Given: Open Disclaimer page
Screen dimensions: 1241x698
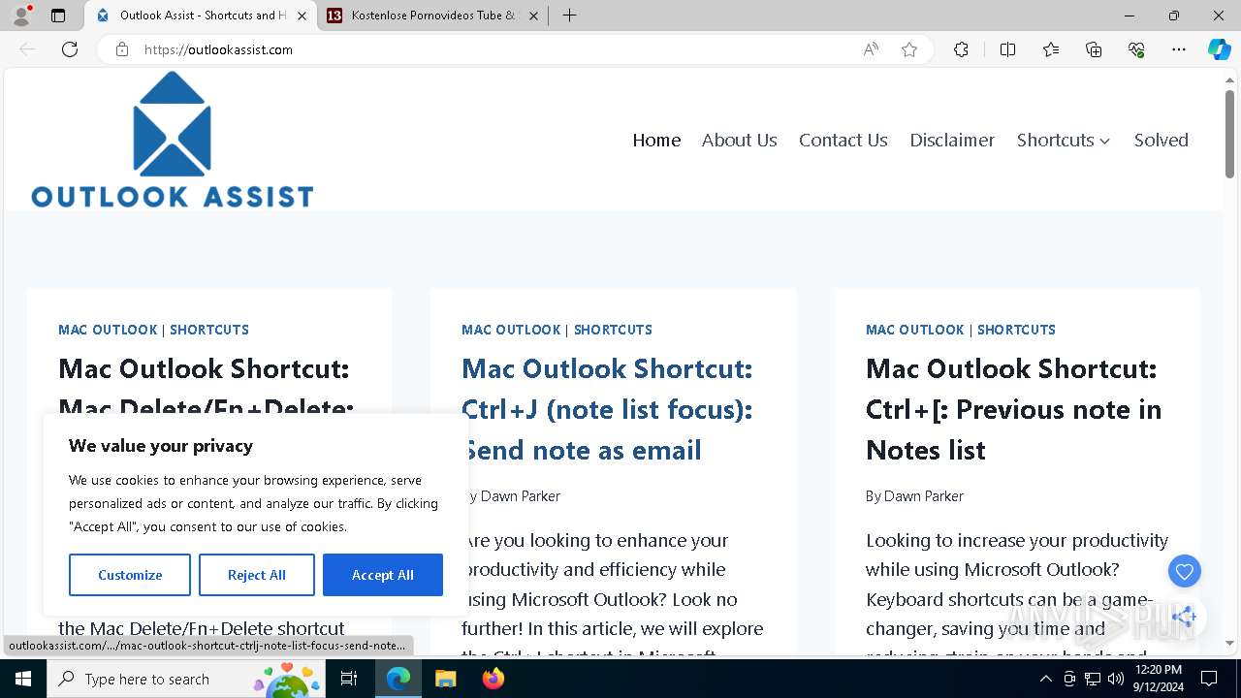Looking at the screenshot, I should 952,140.
